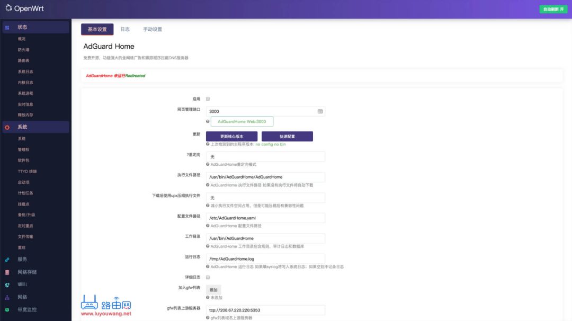Click the 网页管理端口 input field
The width and height of the screenshot is (572, 321).
point(265,111)
